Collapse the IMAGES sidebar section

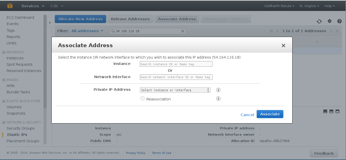[4, 80]
